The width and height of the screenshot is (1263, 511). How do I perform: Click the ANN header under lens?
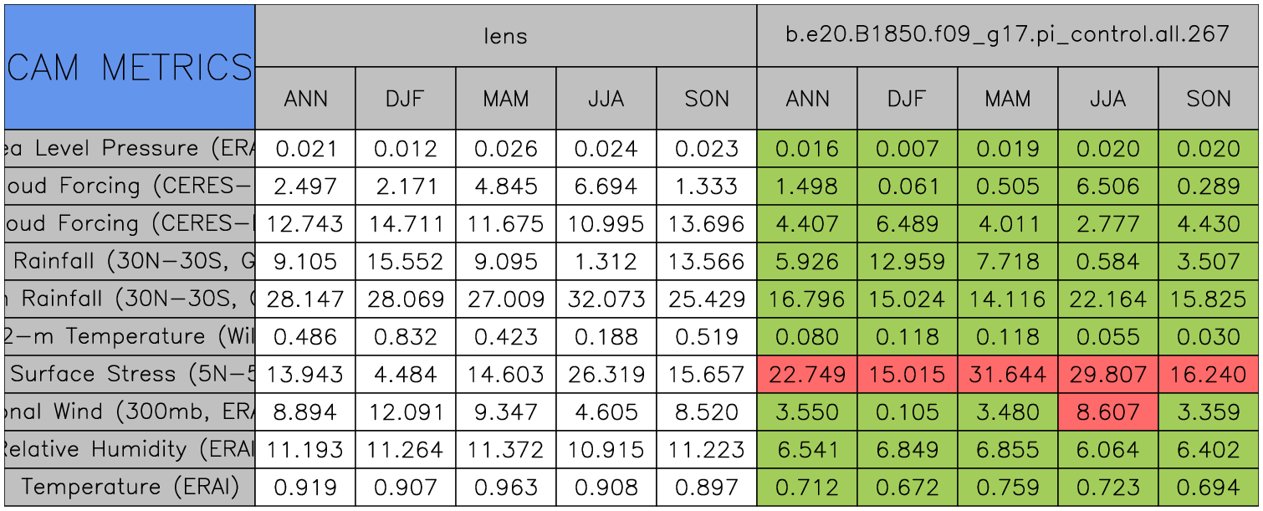(305, 99)
